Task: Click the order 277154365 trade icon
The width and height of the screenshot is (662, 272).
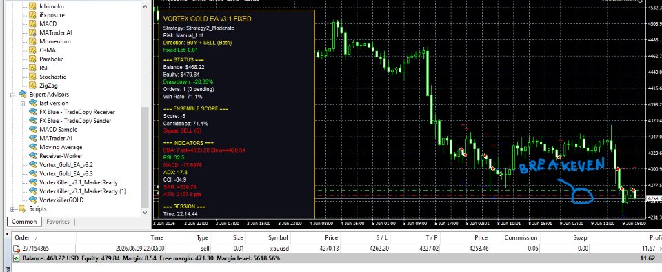Action: click(17, 249)
